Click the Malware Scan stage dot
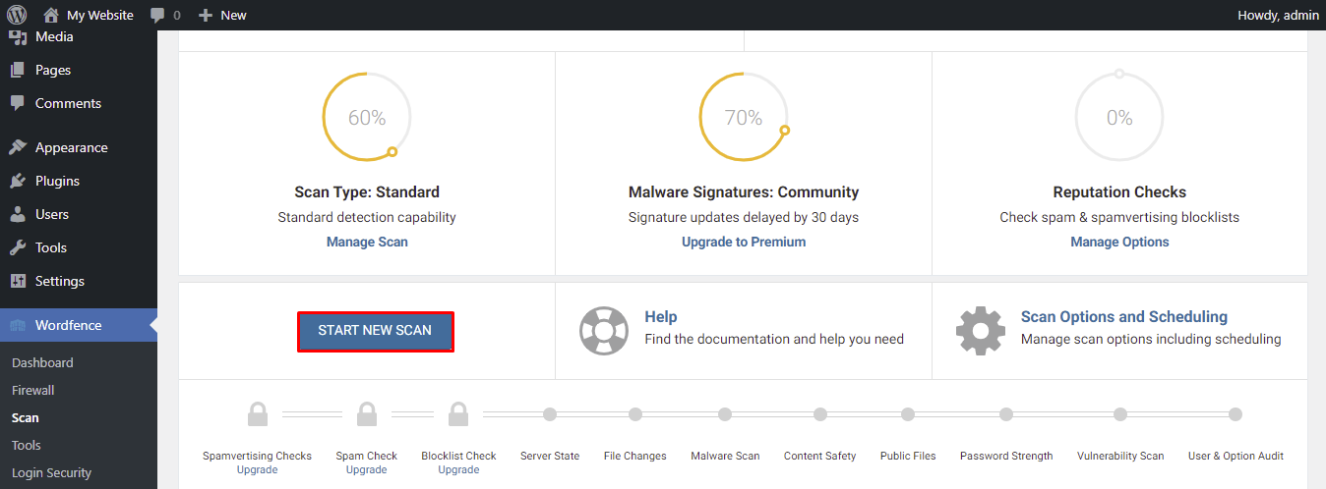The image size is (1326, 489). click(x=725, y=414)
